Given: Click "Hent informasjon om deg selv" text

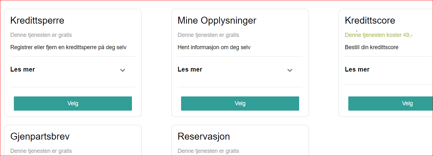Looking at the screenshot, I should pos(214,47).
